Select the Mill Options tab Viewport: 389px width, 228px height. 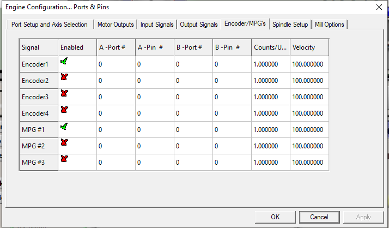[x=329, y=25]
